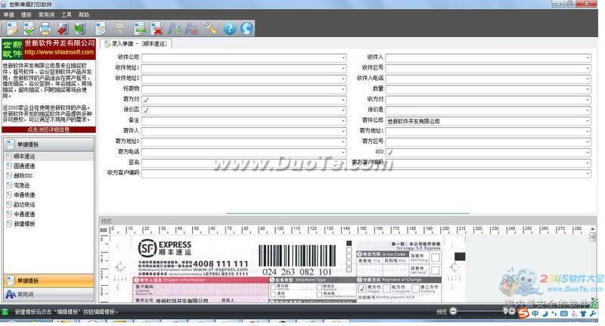Open the 工具 menu
The height and width of the screenshot is (326, 605).
pos(67,14)
